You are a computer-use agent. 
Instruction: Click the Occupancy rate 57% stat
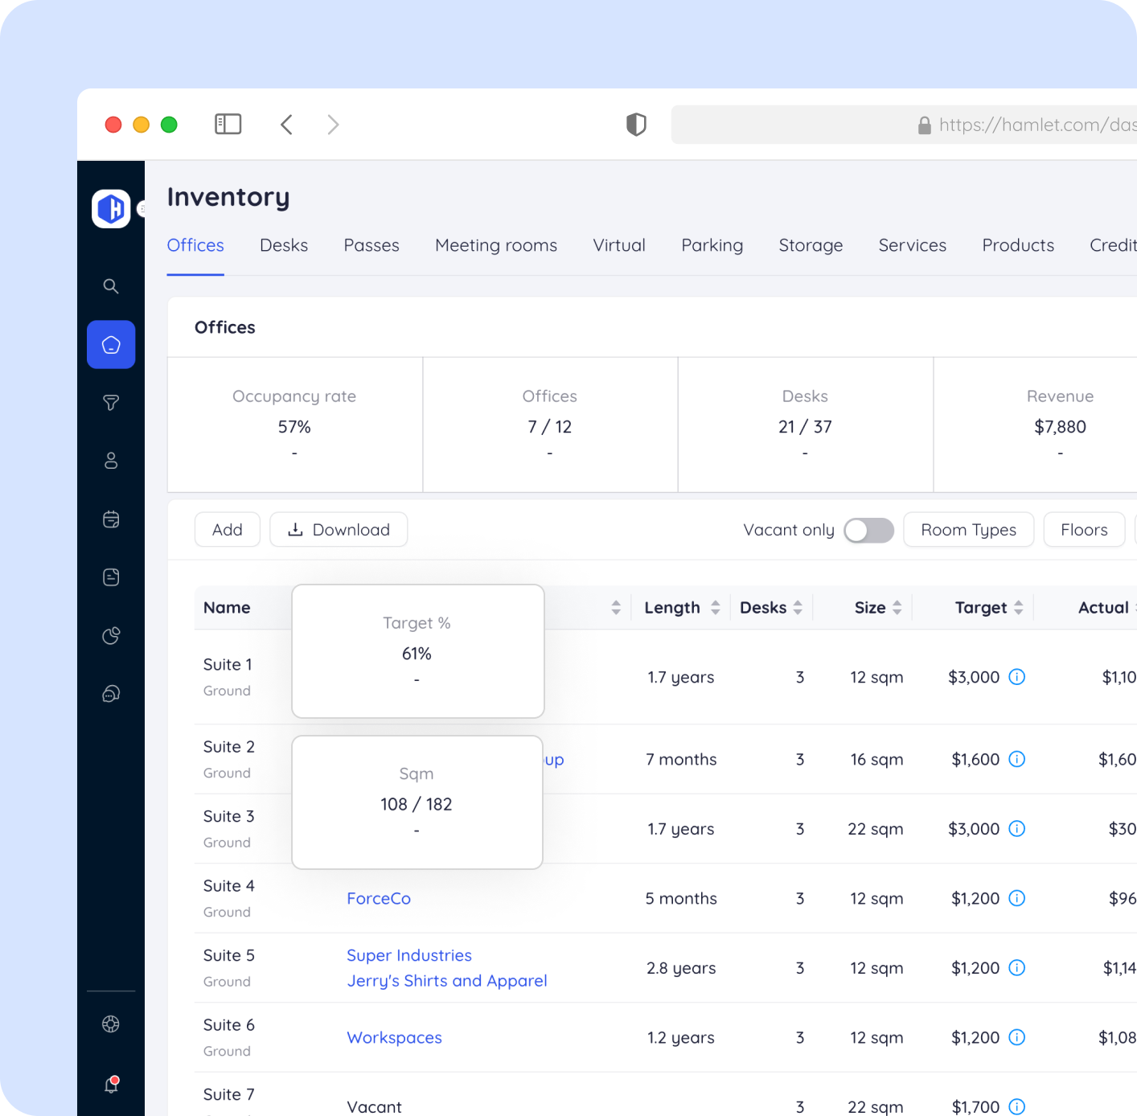click(x=295, y=425)
